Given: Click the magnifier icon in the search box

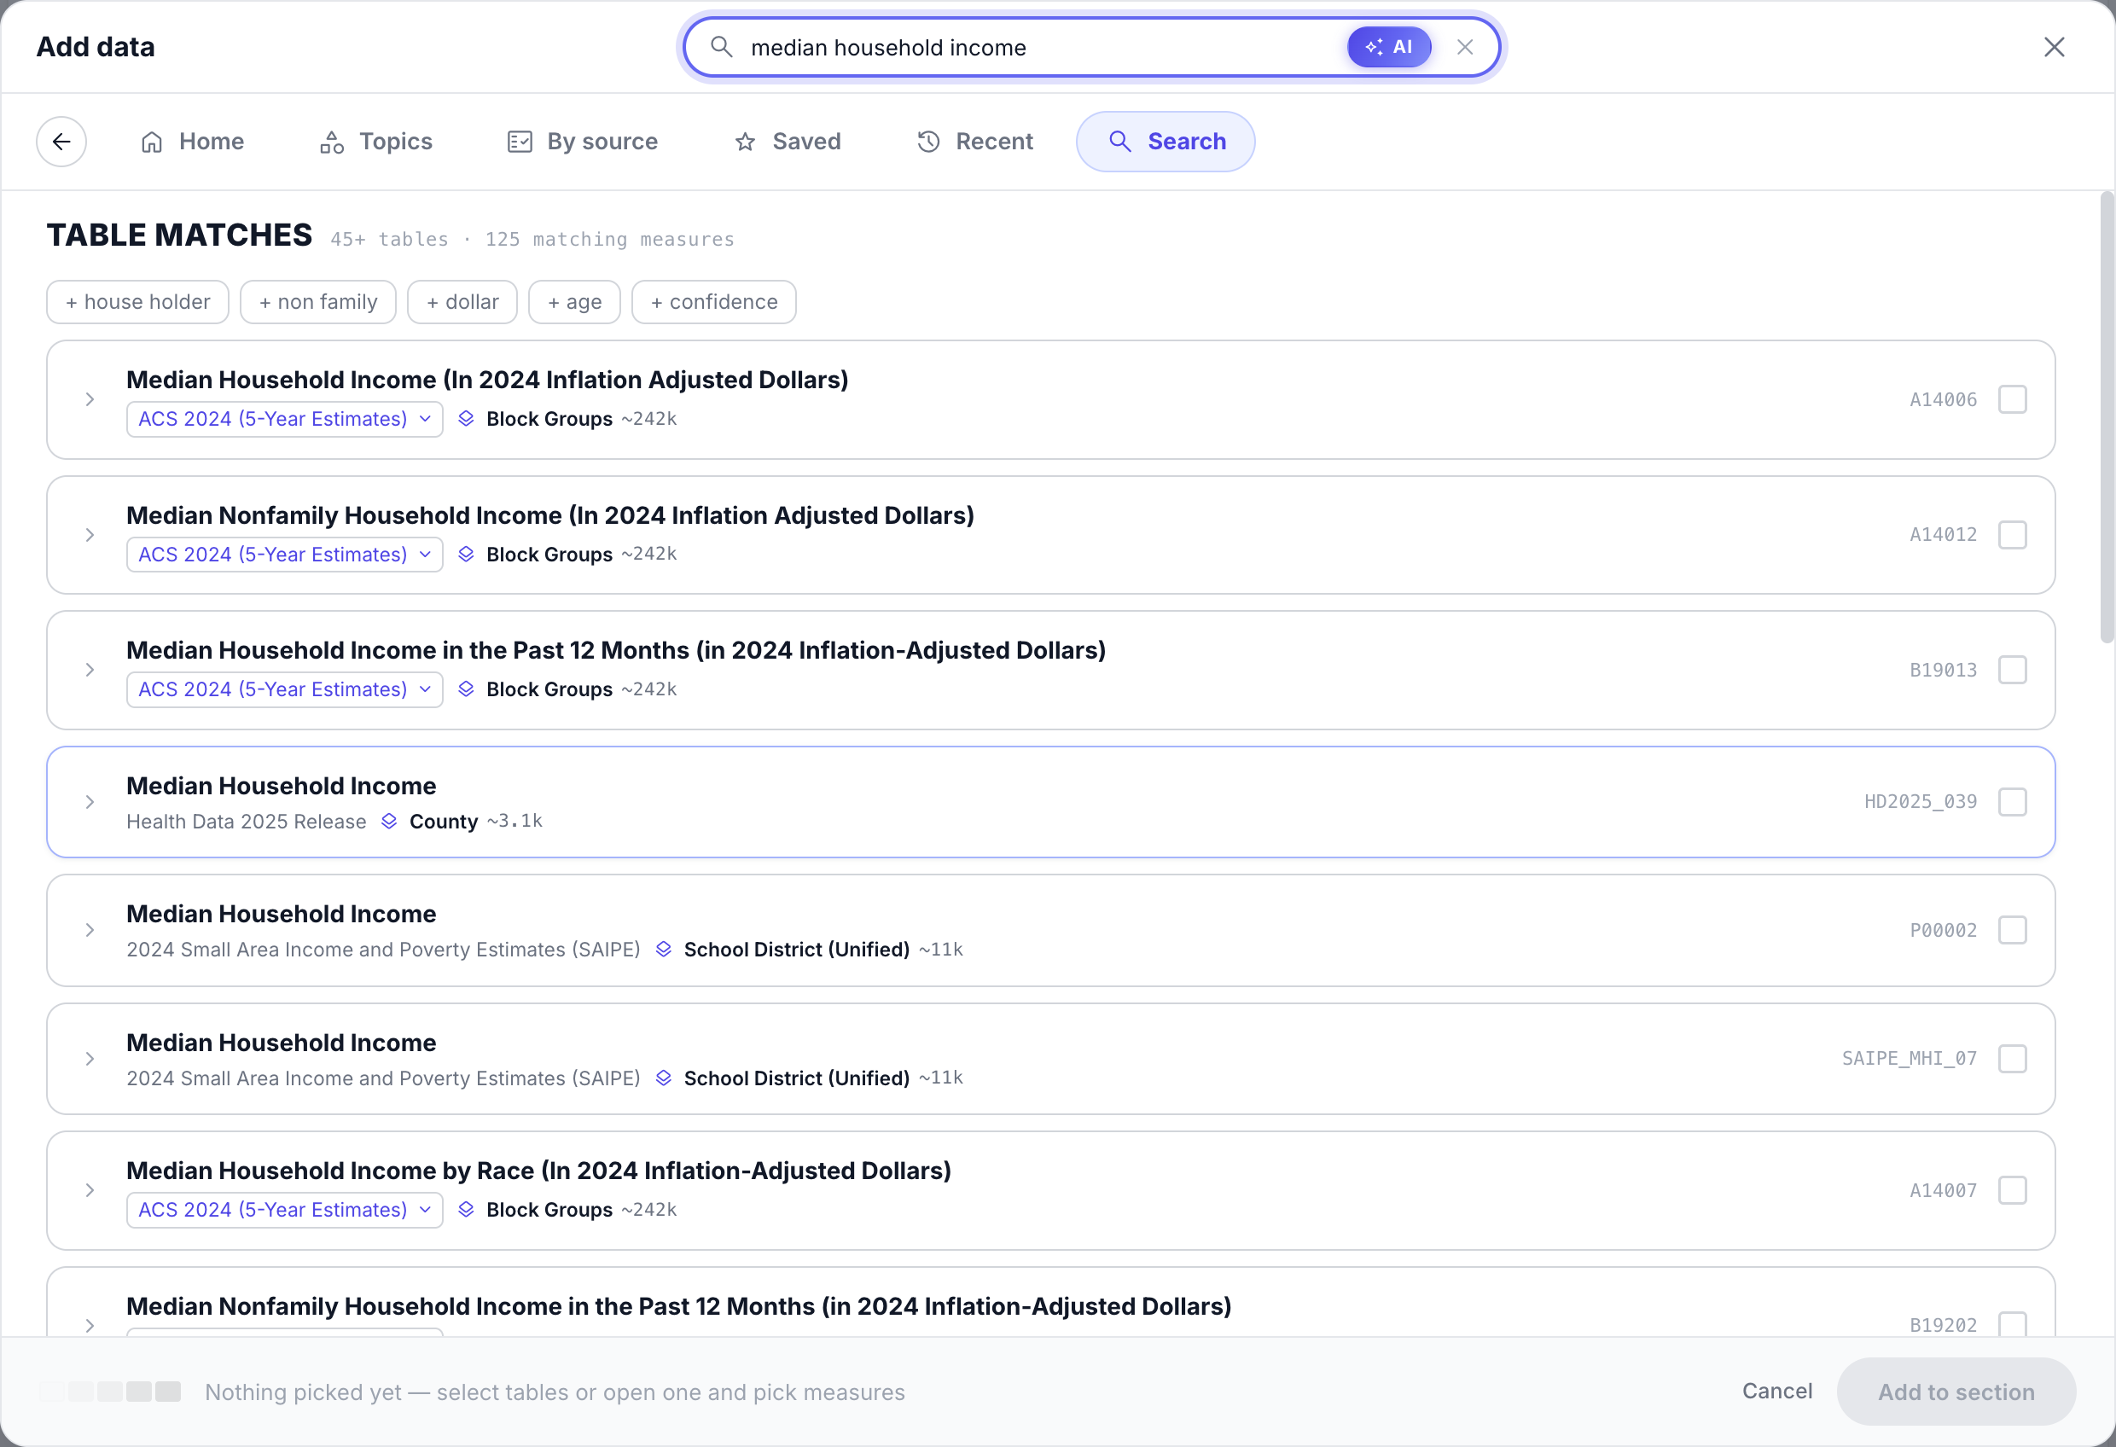Looking at the screenshot, I should [721, 46].
